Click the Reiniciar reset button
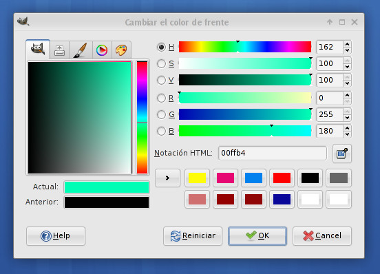This screenshot has width=380, height=274. pos(193,236)
